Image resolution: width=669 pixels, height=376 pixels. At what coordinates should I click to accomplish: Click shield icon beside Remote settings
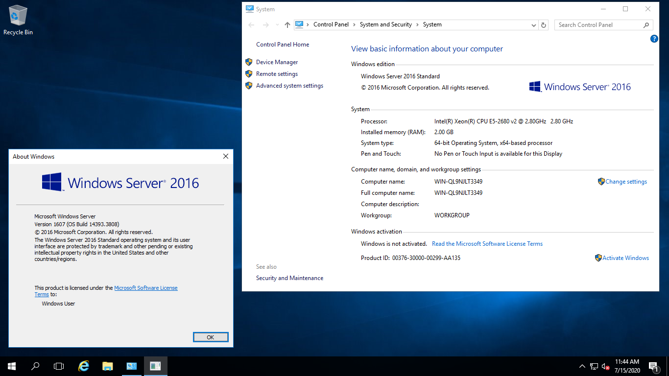click(248, 74)
